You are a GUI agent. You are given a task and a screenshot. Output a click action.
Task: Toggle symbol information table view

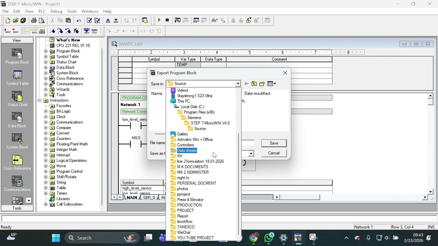point(42,31)
